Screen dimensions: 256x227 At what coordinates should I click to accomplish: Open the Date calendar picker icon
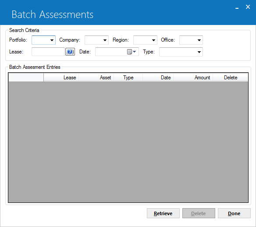tap(132, 52)
